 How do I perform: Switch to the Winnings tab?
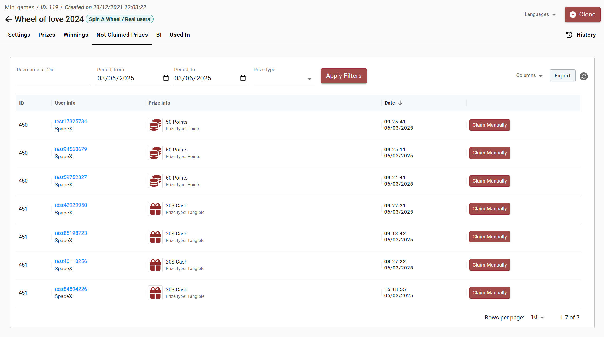pos(76,35)
